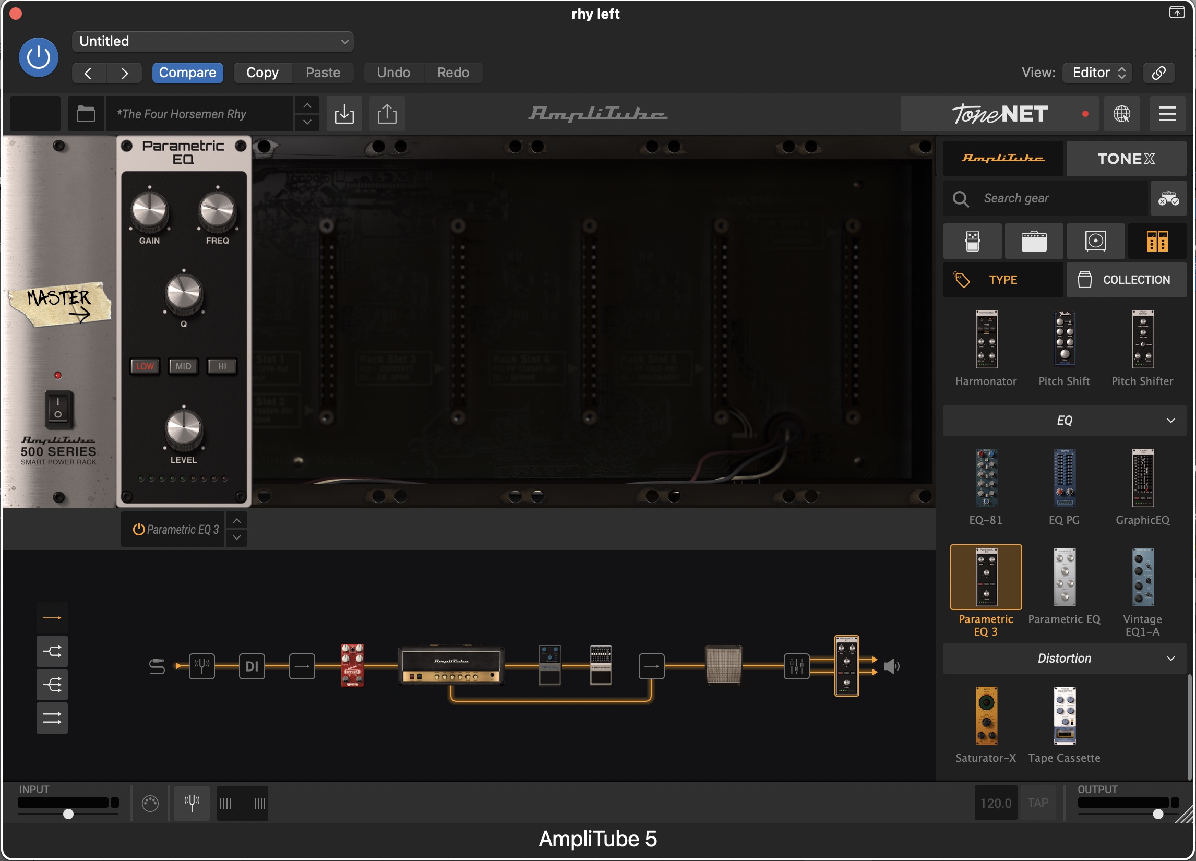The width and height of the screenshot is (1196, 861).
Task: Click the Compare button
Action: point(187,73)
